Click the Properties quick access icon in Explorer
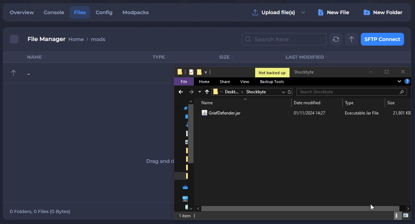This screenshot has width=415, height=224. tap(191, 72)
